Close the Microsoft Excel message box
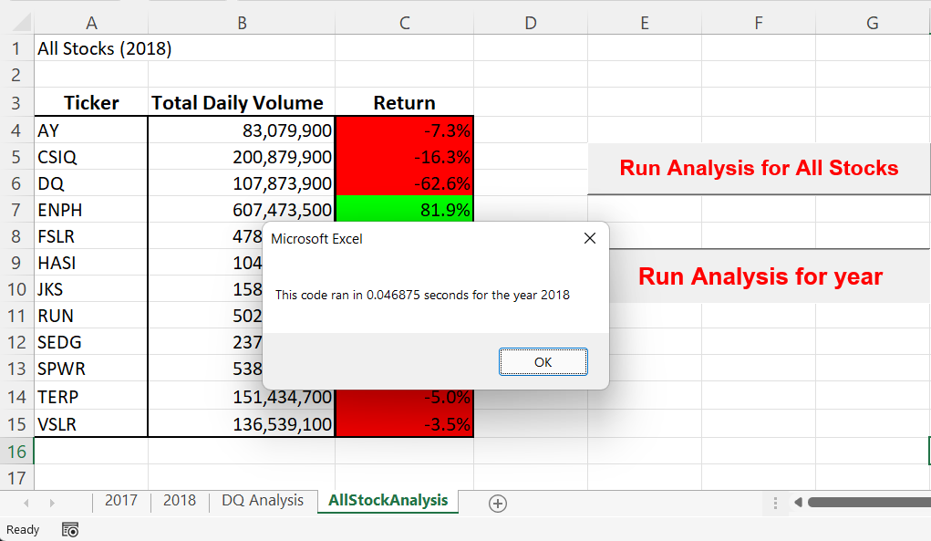This screenshot has width=931, height=541. click(x=590, y=238)
